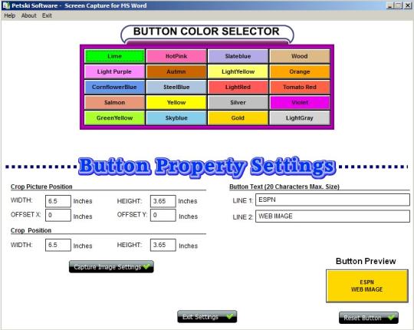Image resolution: width=414 pixels, height=330 pixels.
Task: Choose the Yellow color swatch
Action: tap(176, 103)
